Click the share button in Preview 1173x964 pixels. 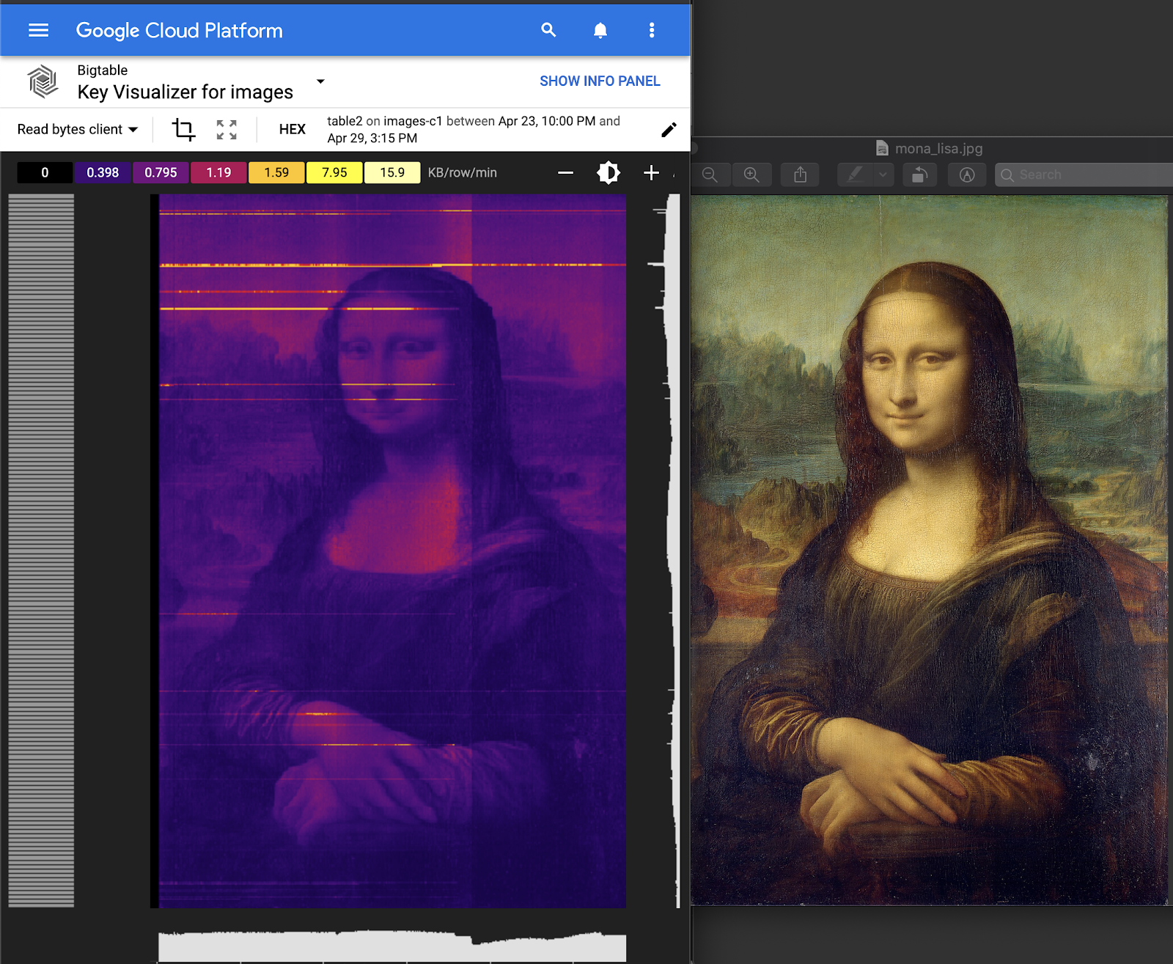click(800, 174)
